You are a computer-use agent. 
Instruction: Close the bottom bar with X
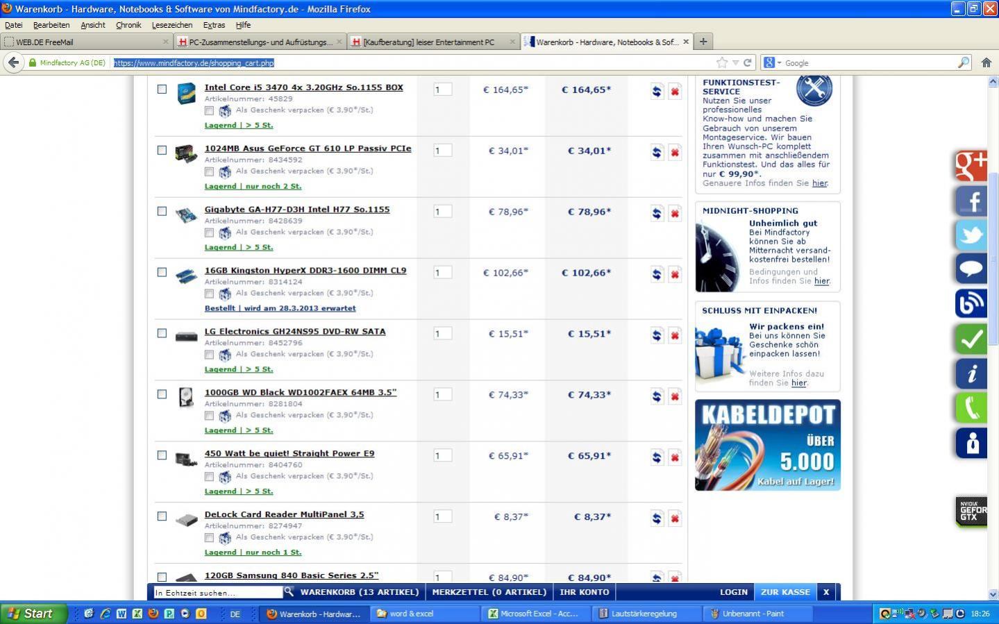pos(826,592)
